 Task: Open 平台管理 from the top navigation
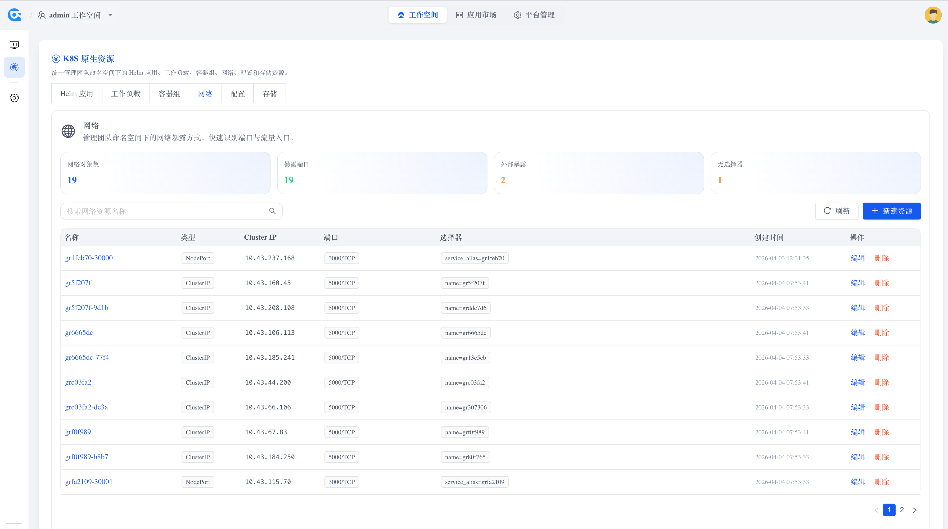click(534, 15)
